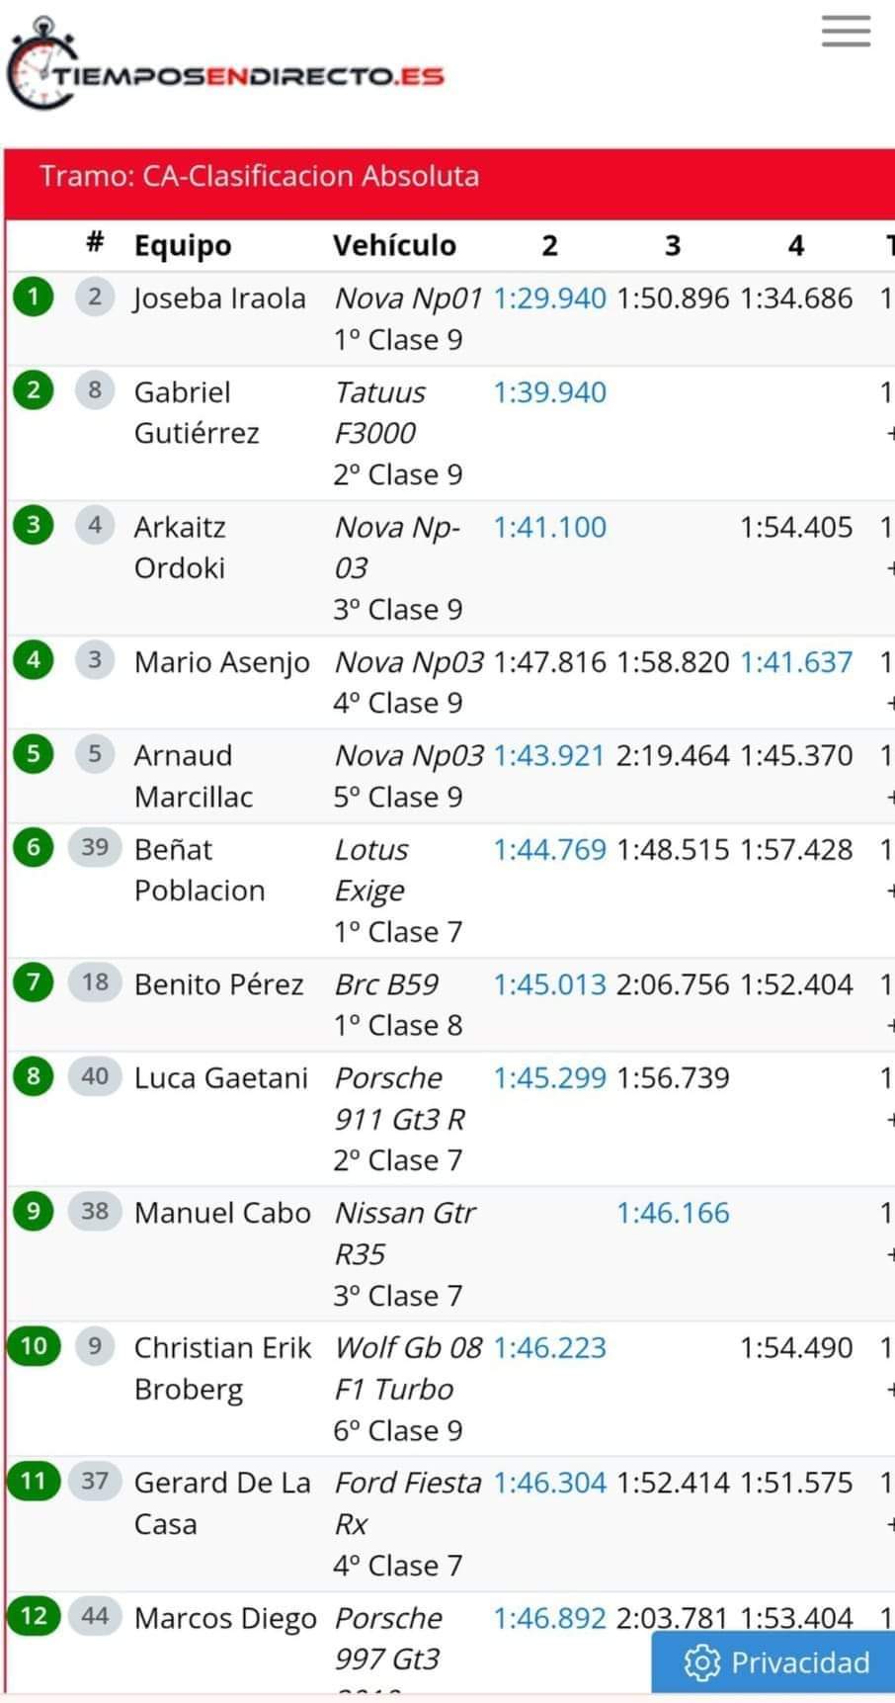
Task: Click the green position 6 badge
Action: click(x=34, y=848)
